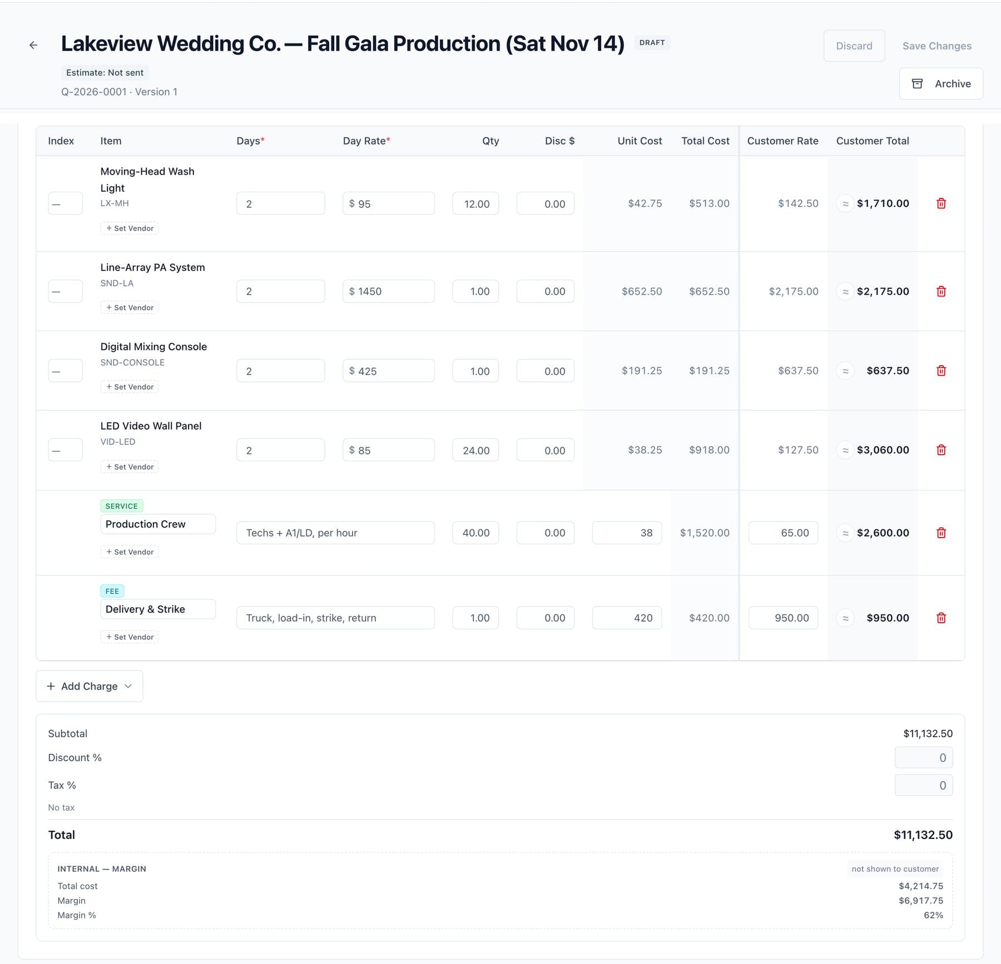Edit Delivery & Strike customer rate 950.00

pos(783,618)
